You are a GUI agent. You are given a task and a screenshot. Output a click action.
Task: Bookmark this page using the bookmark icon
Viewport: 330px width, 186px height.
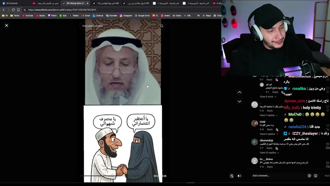coord(18,10)
